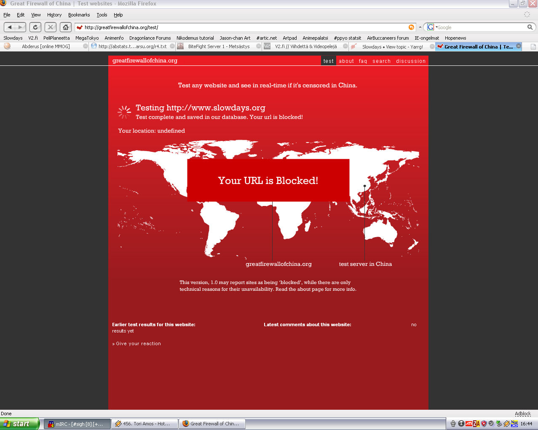Open the Help menu
The width and height of the screenshot is (538, 430).
click(x=118, y=15)
